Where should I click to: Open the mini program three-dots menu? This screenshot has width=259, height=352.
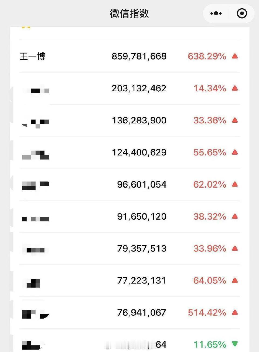click(x=216, y=13)
